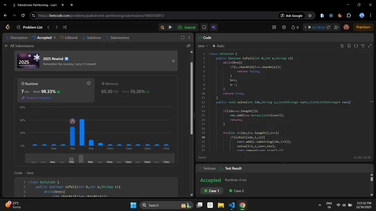Screen dimensions: 376x211
Task: Open the browser Extensions puzzle icon
Action: pyautogui.click(x=349, y=15)
